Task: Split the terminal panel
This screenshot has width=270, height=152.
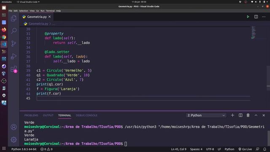Action: click(x=240, y=115)
